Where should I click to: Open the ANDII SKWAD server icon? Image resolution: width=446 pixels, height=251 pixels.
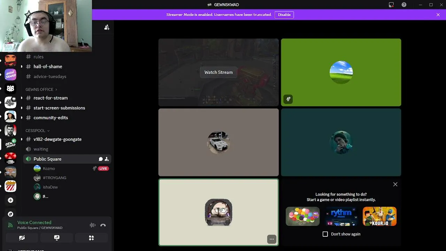(x=10, y=74)
